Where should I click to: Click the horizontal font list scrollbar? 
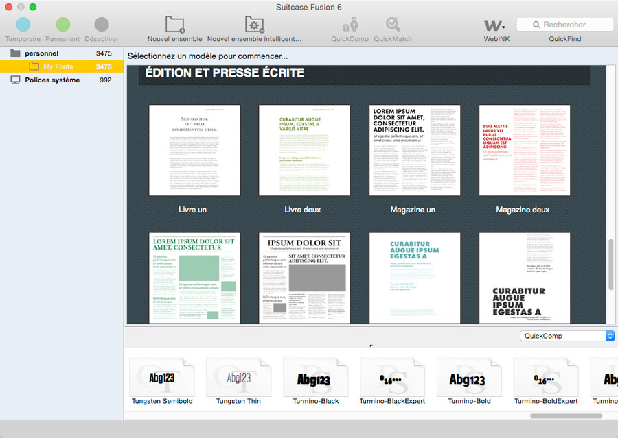[566, 416]
